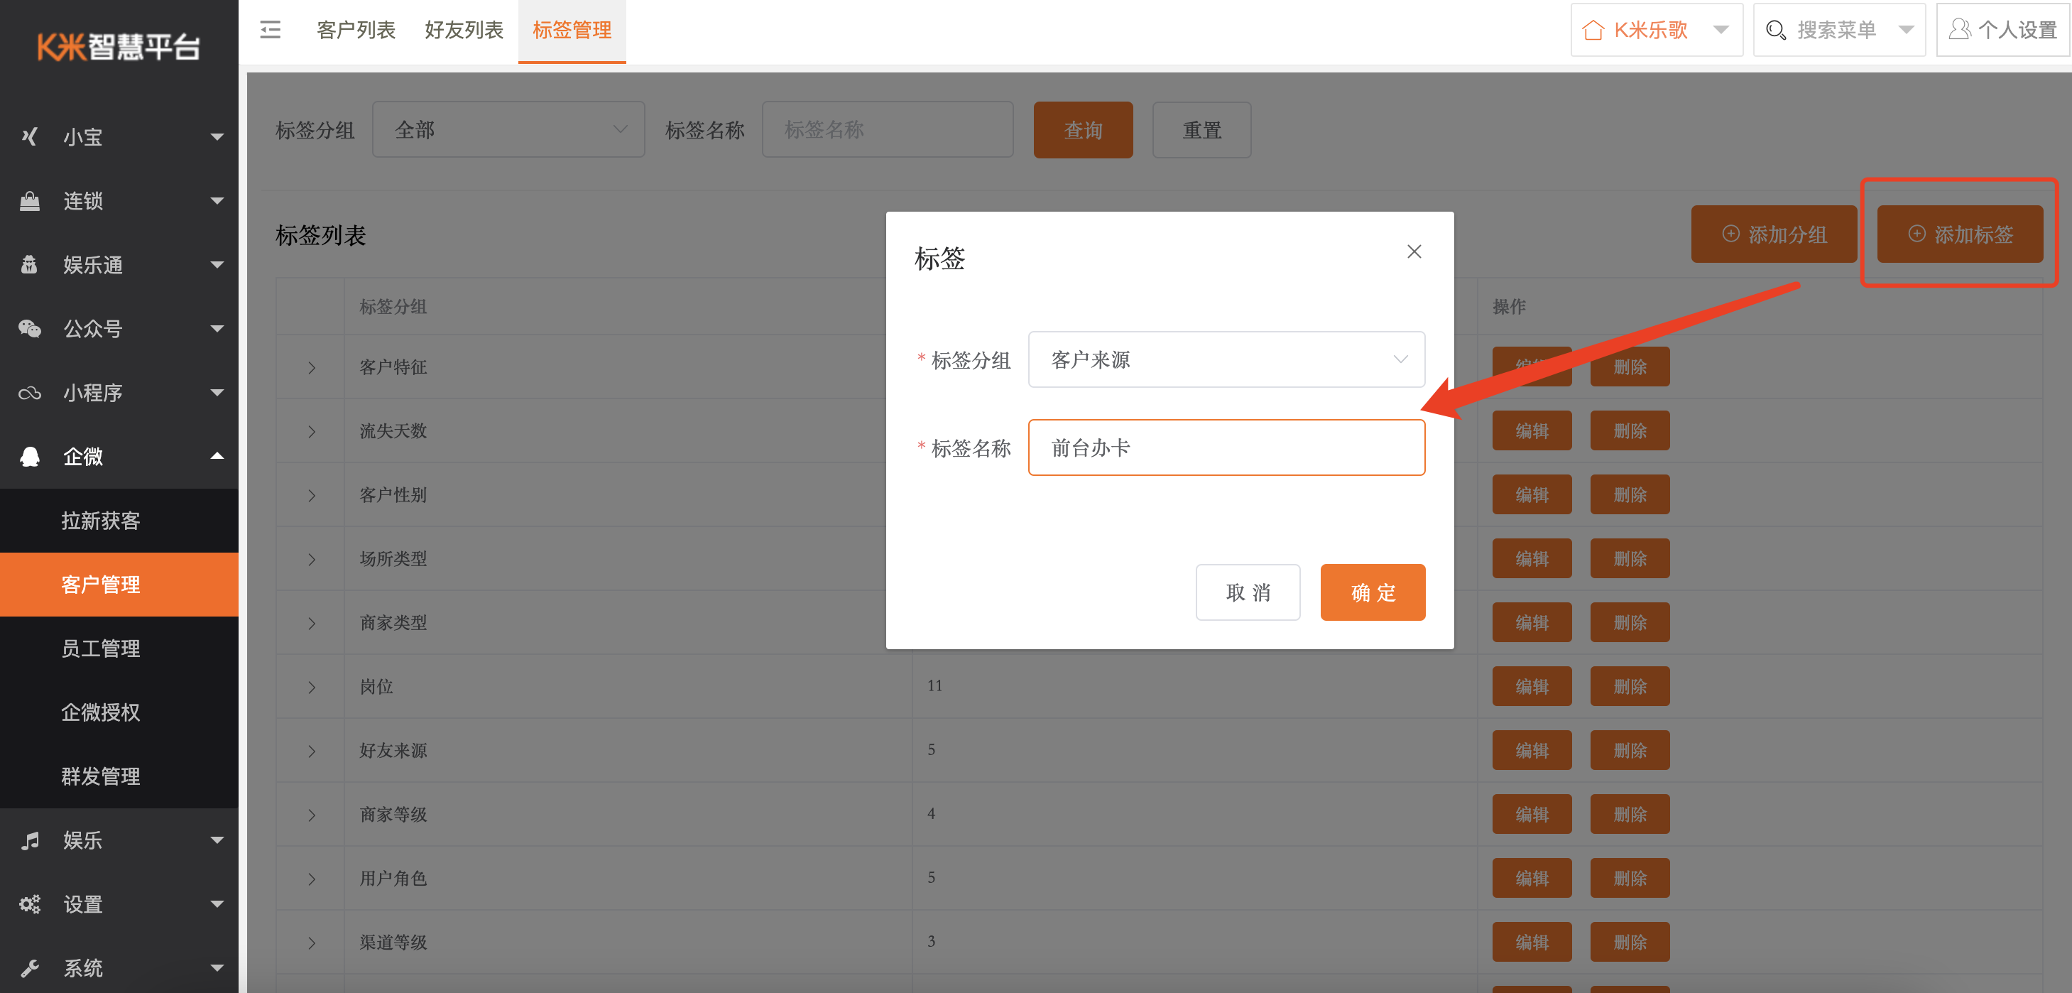Viewport: 2072px width, 993px height.
Task: Expand the 渠道等级 row
Action: [x=311, y=943]
